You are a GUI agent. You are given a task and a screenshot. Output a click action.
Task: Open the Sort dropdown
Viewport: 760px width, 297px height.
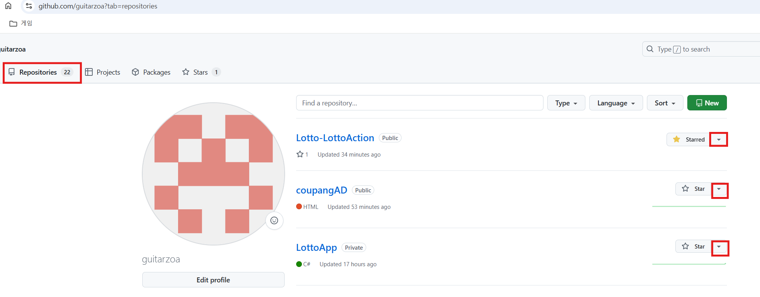pos(665,103)
